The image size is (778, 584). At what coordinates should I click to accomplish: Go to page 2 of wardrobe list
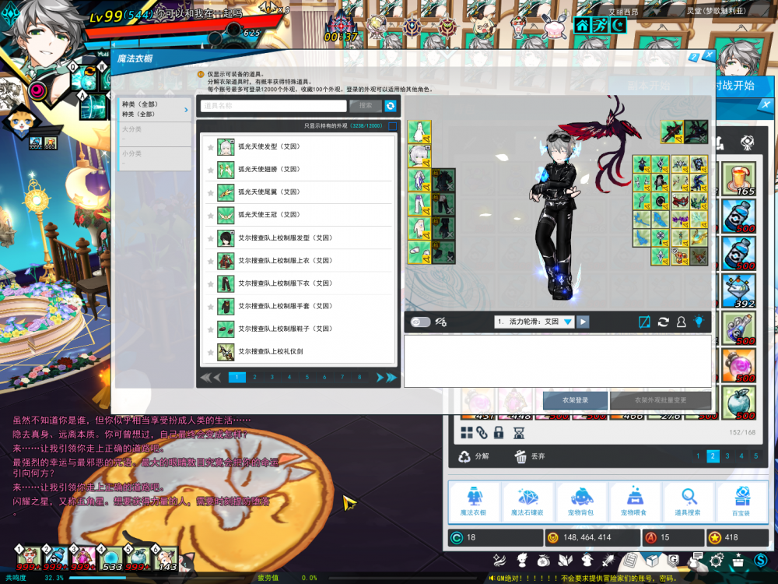(254, 378)
